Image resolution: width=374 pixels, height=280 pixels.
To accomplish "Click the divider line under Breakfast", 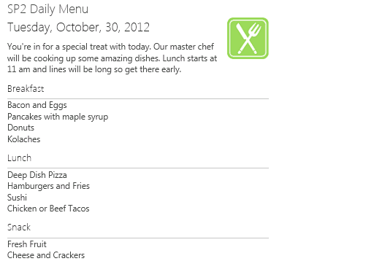I will tap(138, 98).
